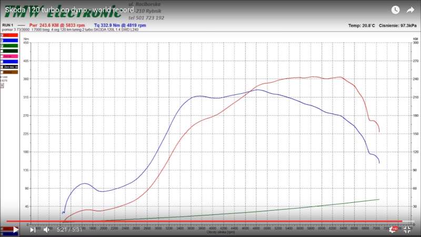Click the pink legend color swatch
This screenshot has height=237, width=421.
coord(9,56)
